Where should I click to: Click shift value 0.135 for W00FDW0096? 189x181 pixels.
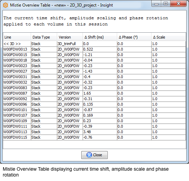pos(100,104)
